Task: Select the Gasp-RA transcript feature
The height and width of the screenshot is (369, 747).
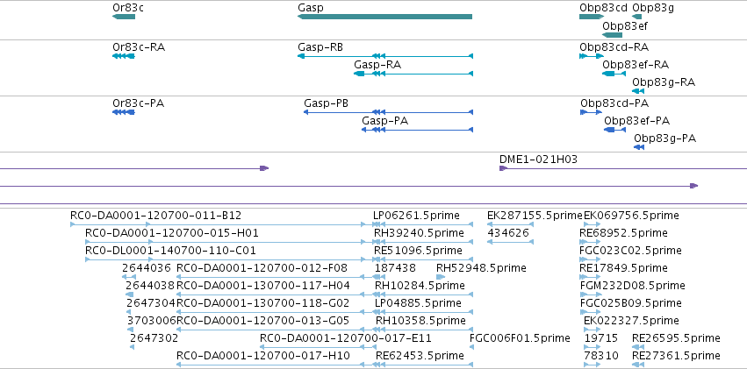Action: coord(413,74)
